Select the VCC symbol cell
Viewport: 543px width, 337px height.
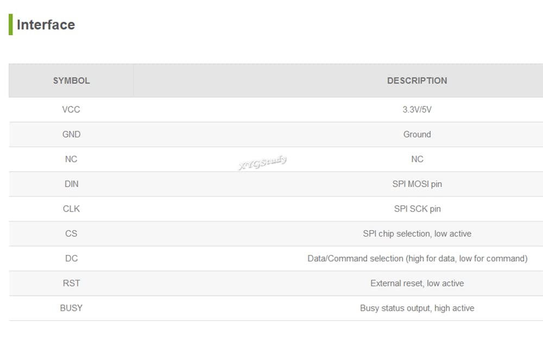click(x=71, y=110)
